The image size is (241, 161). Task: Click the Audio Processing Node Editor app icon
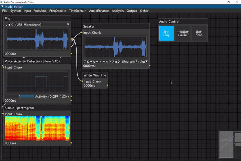(2, 2)
